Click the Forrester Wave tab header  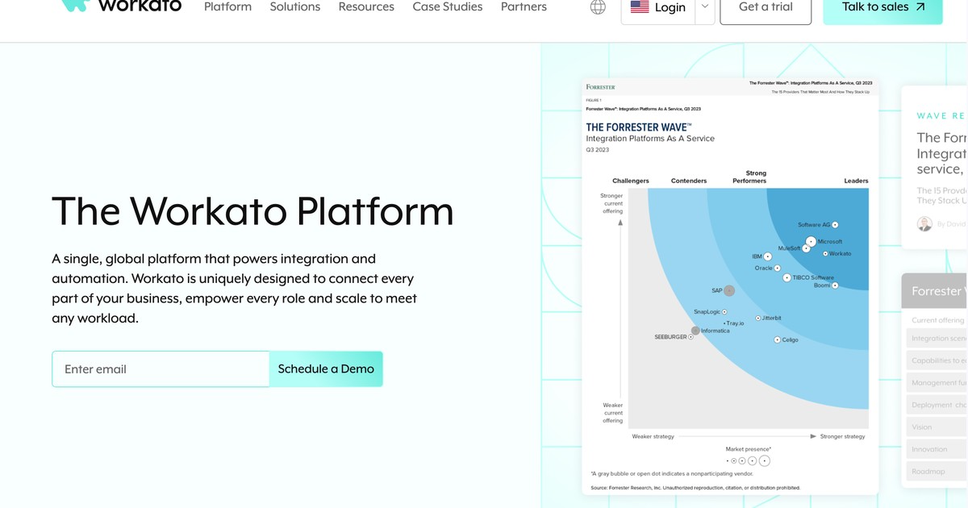point(935,291)
